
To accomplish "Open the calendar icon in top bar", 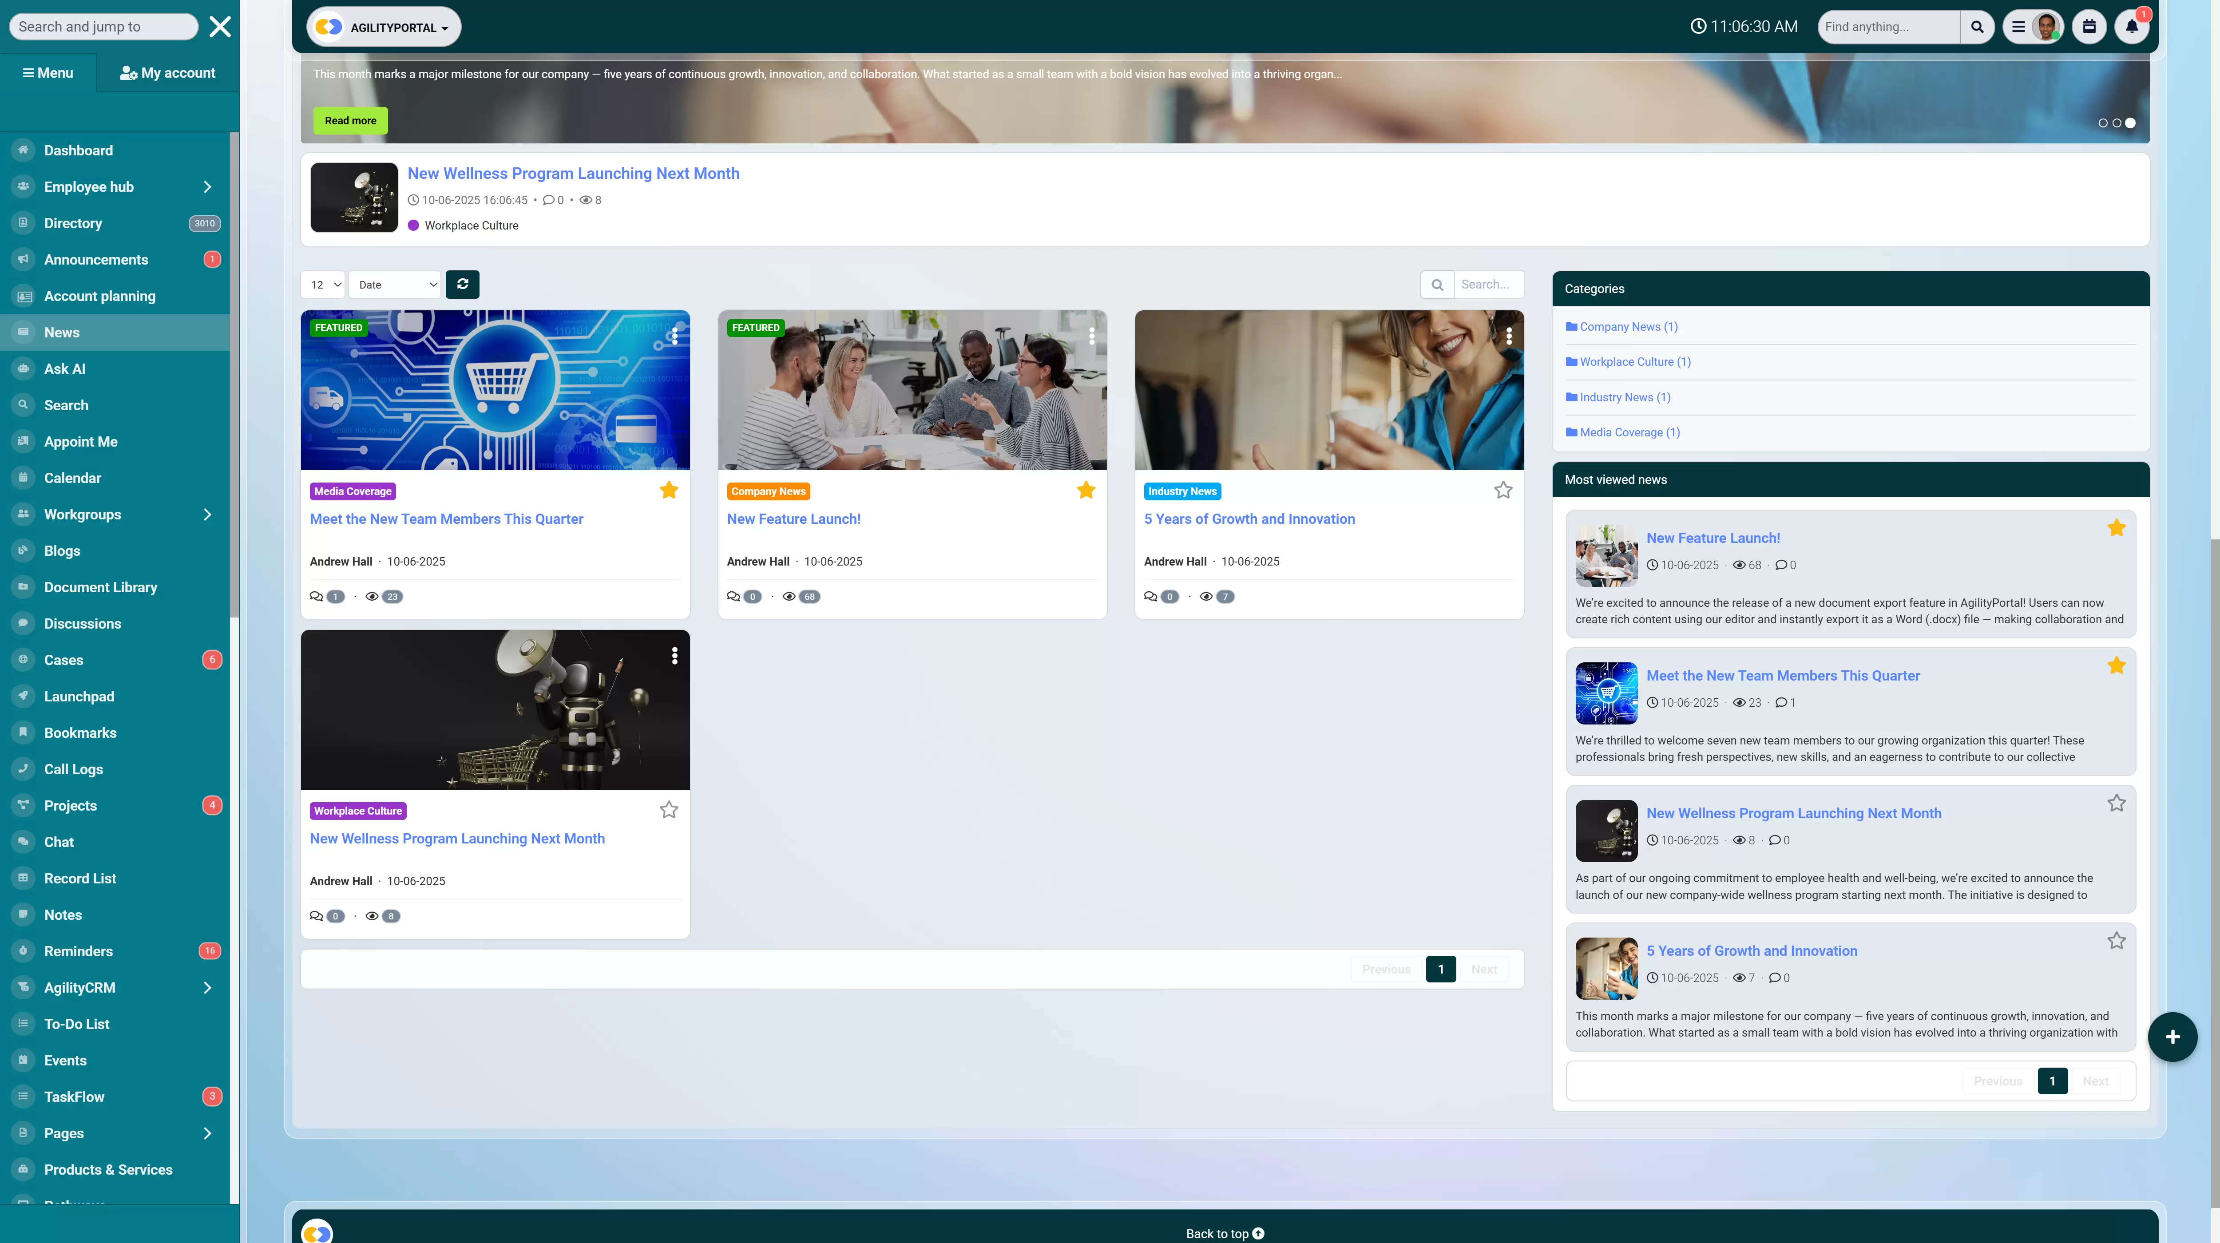I will coord(2089,27).
